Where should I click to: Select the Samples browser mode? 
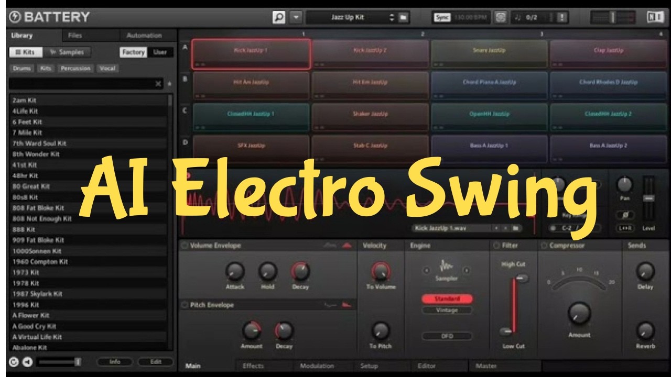point(67,52)
